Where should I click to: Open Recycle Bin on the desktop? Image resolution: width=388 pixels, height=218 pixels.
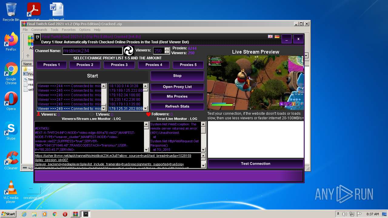click(11, 12)
